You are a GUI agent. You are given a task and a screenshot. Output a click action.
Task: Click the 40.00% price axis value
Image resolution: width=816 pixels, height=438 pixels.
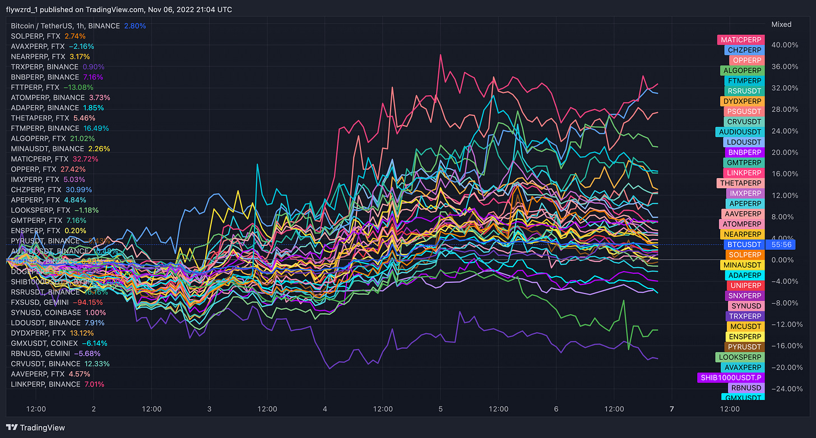785,45
